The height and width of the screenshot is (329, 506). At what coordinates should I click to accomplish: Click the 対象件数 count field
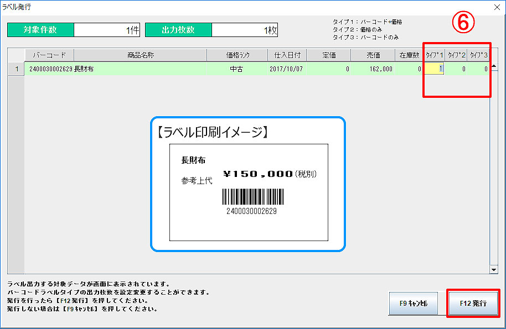[107, 30]
